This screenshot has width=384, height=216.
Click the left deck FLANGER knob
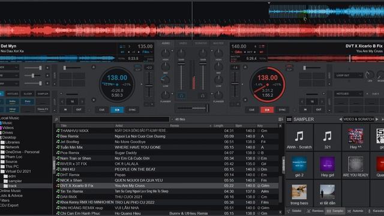[x=166, y=95]
